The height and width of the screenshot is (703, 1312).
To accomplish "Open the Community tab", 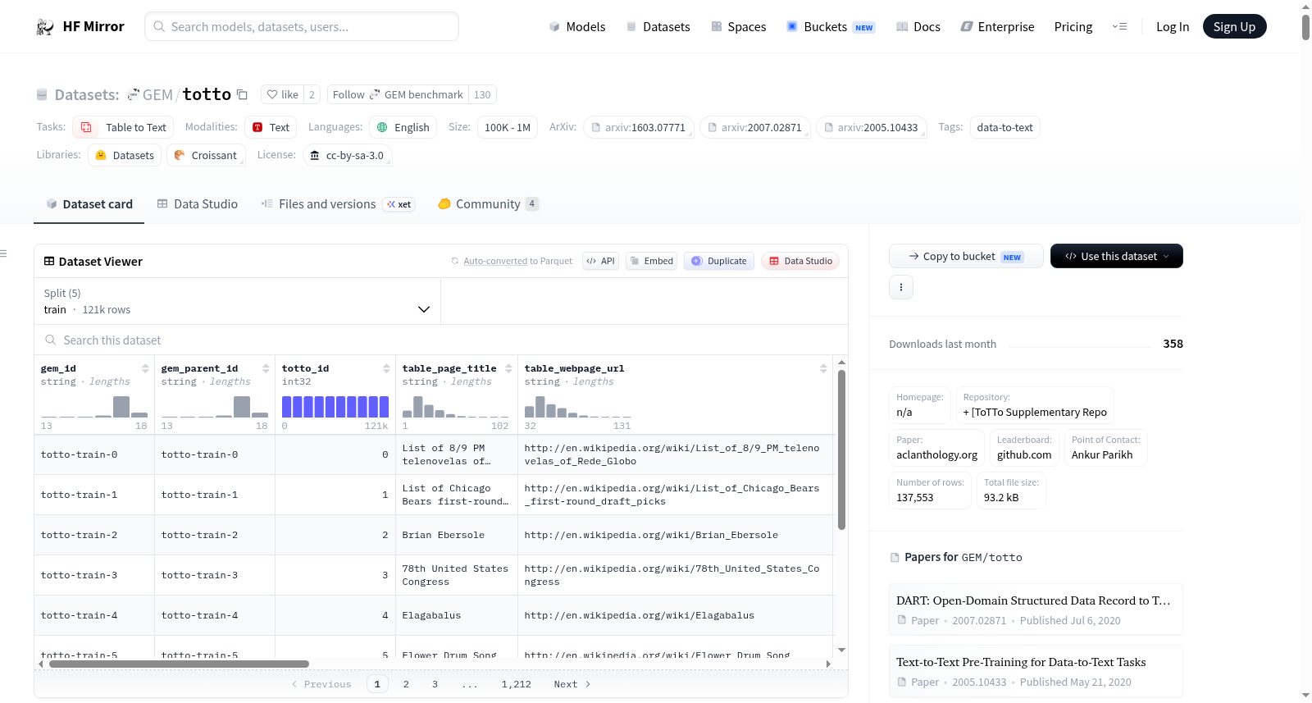I will coord(488,203).
